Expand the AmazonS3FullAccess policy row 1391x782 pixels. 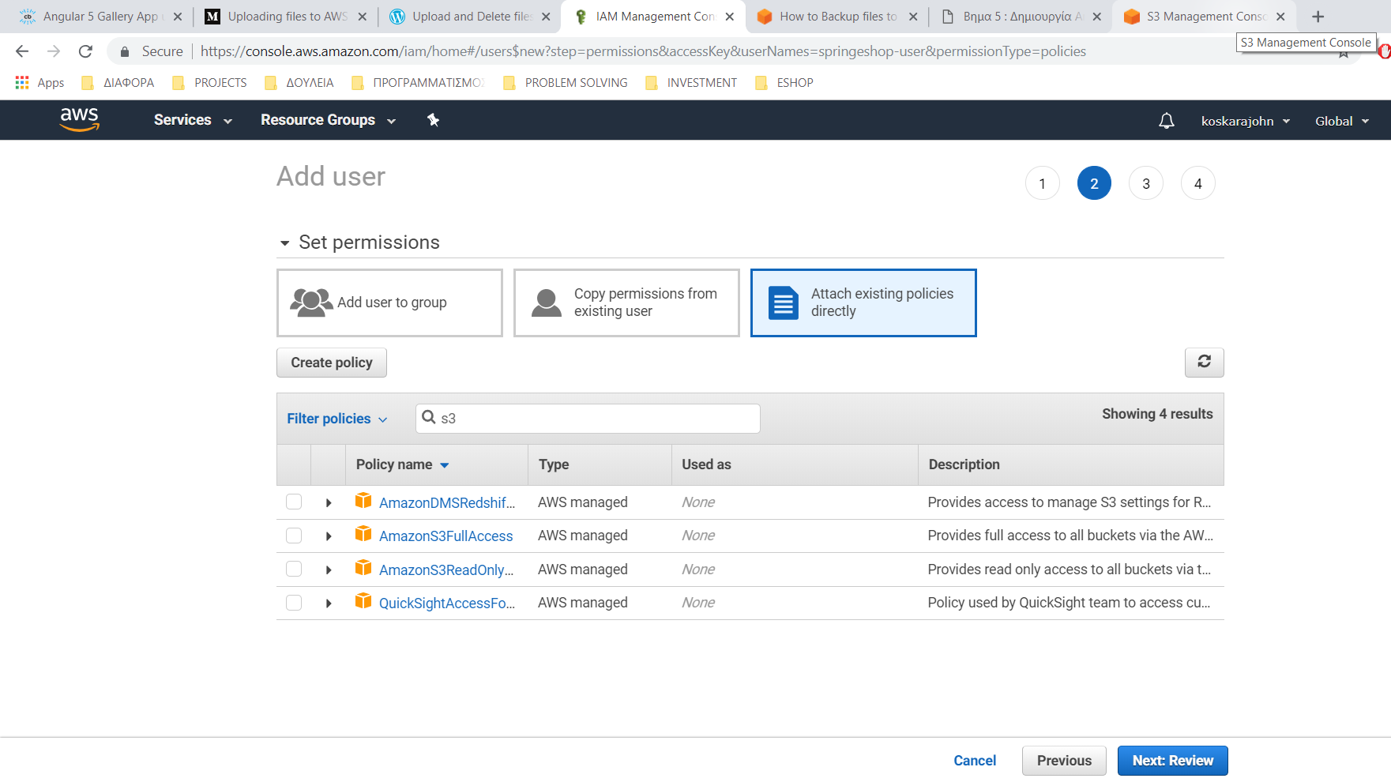329,536
